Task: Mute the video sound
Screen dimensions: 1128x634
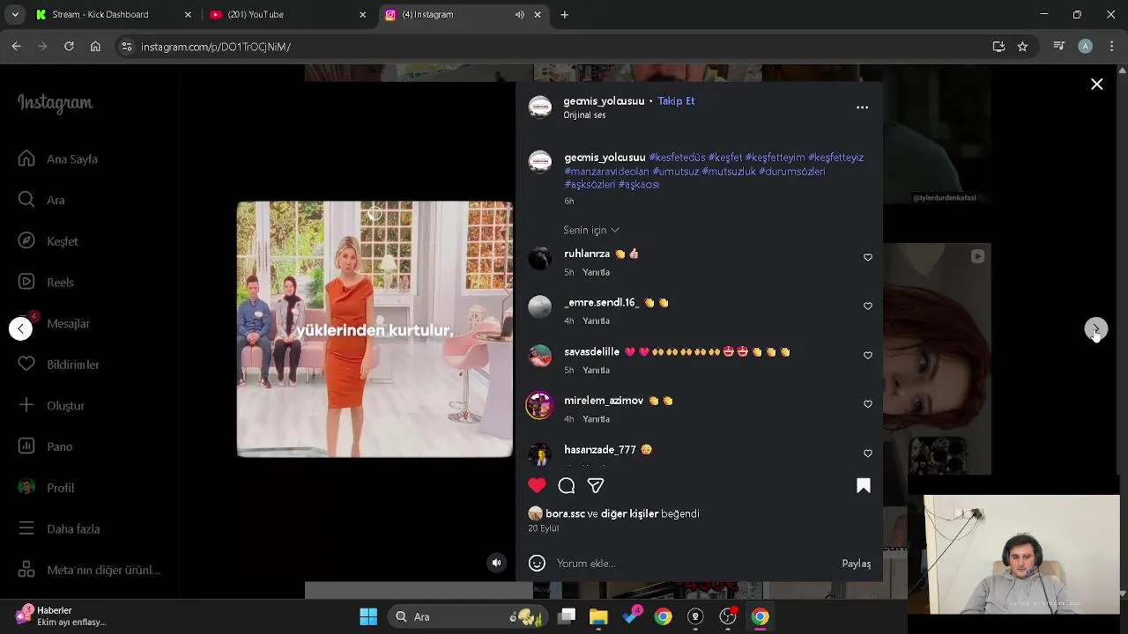Action: coord(497,563)
